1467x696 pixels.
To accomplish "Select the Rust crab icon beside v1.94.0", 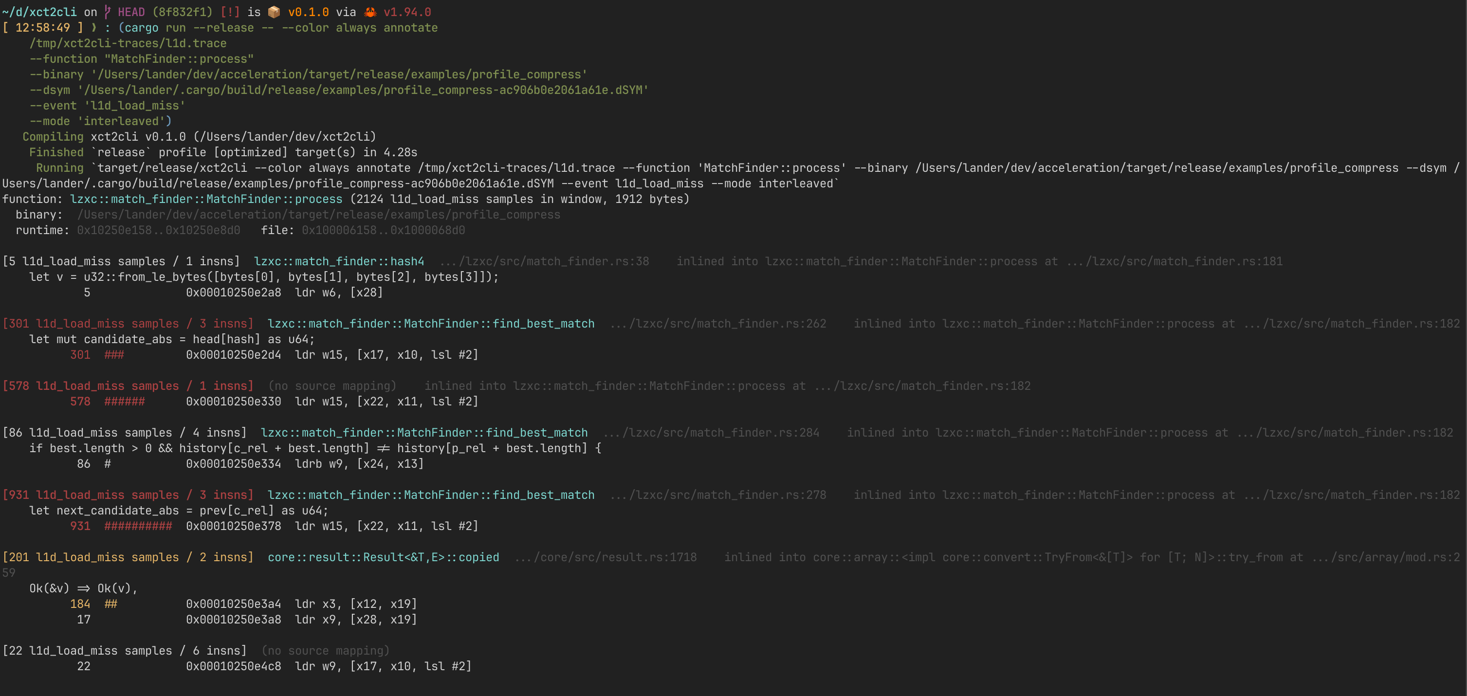I will pyautogui.click(x=369, y=11).
